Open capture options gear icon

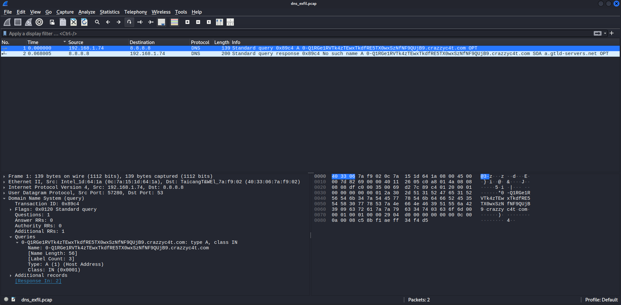39,22
